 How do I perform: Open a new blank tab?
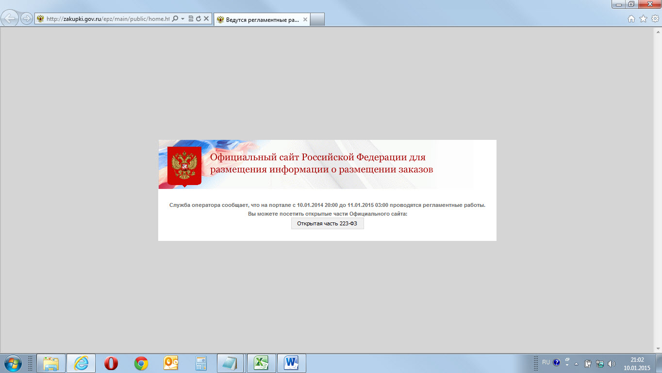tap(317, 19)
